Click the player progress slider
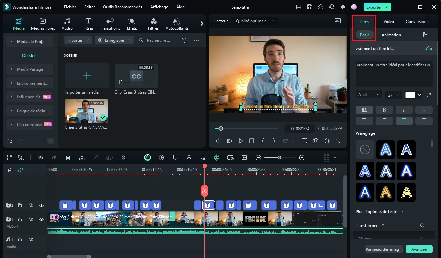This screenshot has width=441, height=258. (x=246, y=128)
